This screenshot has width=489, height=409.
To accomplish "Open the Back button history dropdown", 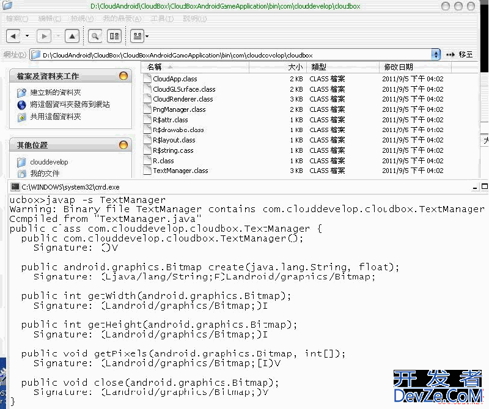I will click(x=27, y=36).
